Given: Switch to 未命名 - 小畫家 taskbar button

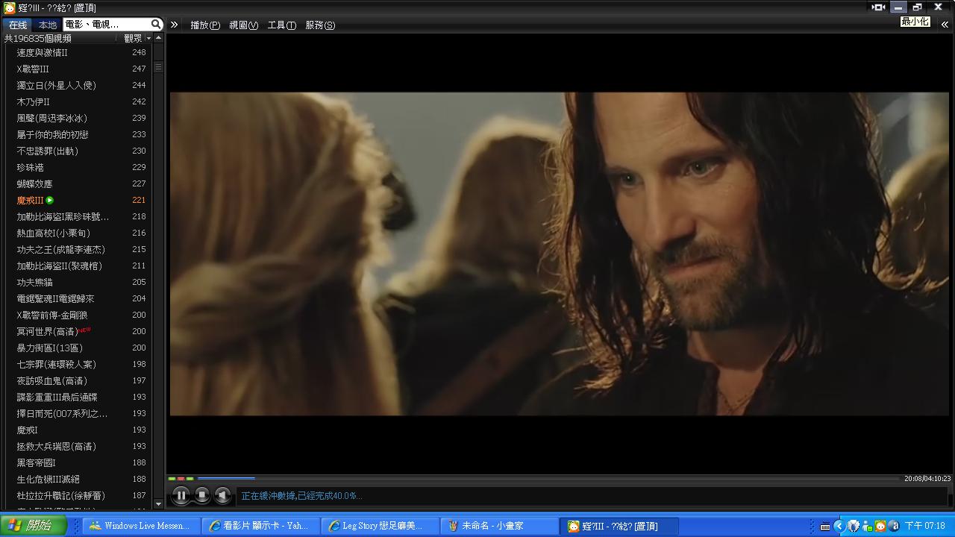Looking at the screenshot, I should point(499,526).
